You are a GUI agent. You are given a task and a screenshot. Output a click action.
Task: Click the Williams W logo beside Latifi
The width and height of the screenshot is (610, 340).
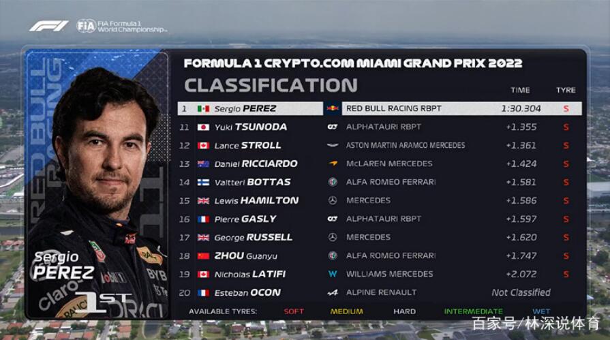[333, 275]
